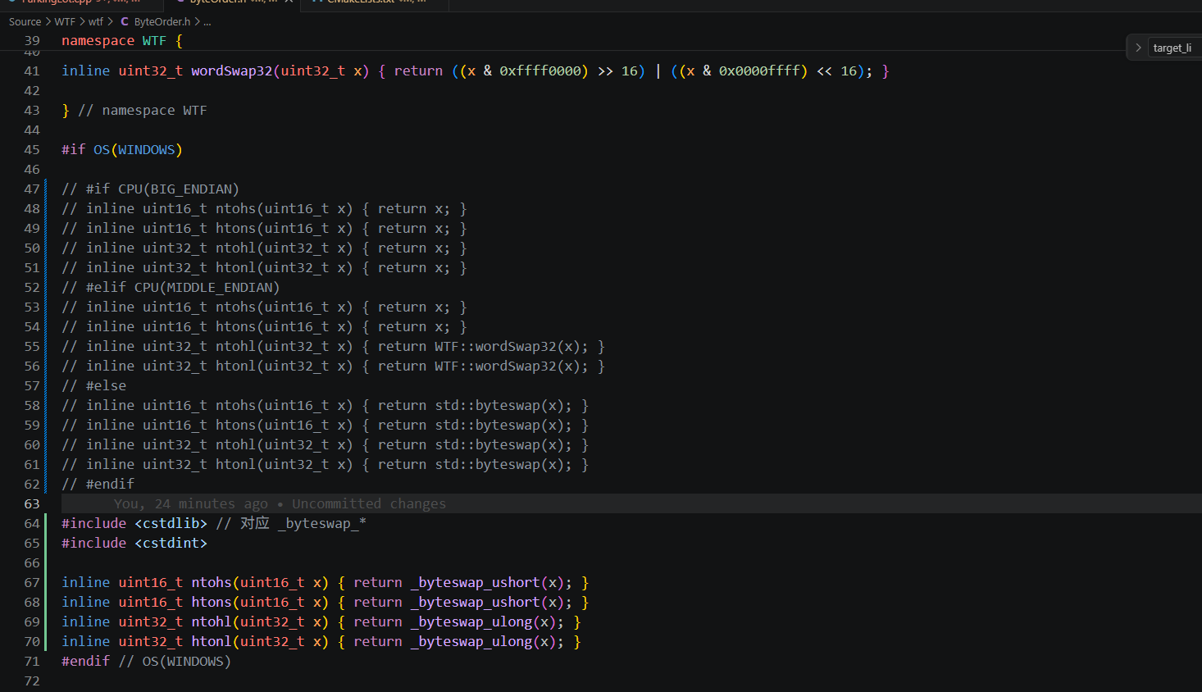Open the breadcrumb symbol ellipsis item
Viewport: 1202px width, 692px height.
[x=207, y=22]
